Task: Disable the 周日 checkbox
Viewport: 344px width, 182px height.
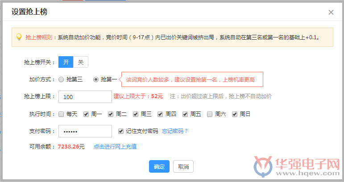Action: (235, 114)
